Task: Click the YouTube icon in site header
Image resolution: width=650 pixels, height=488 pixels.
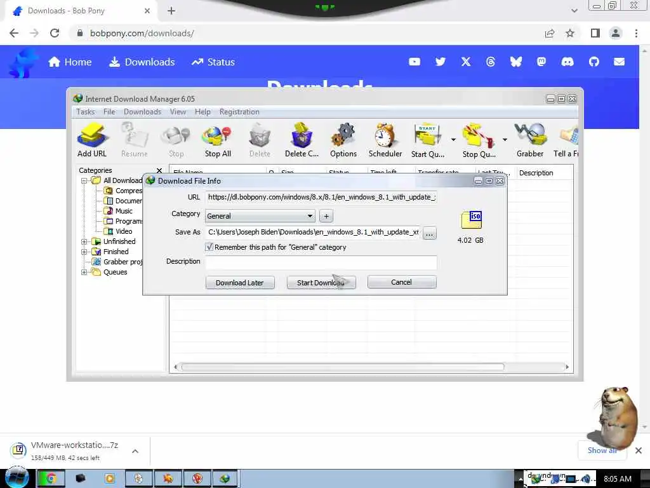Action: point(414,62)
